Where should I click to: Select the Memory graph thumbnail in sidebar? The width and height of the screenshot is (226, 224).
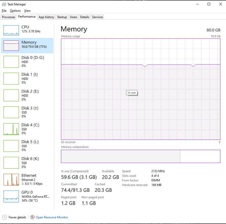click(11, 46)
